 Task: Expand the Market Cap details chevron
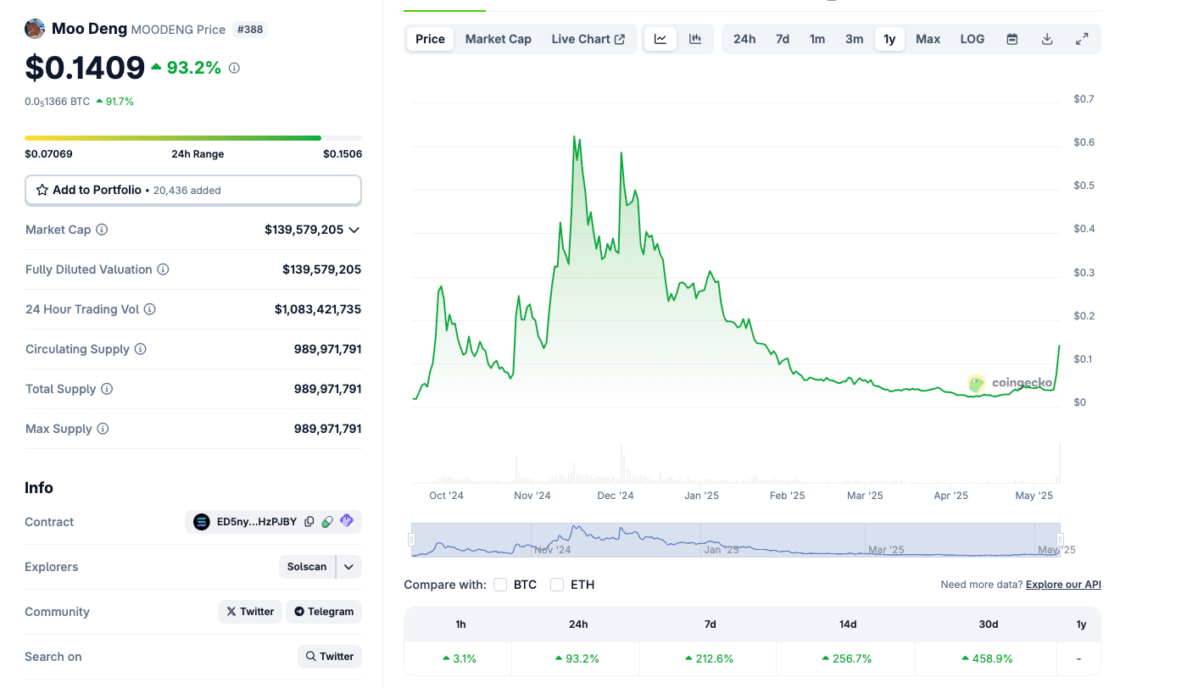pyautogui.click(x=354, y=229)
